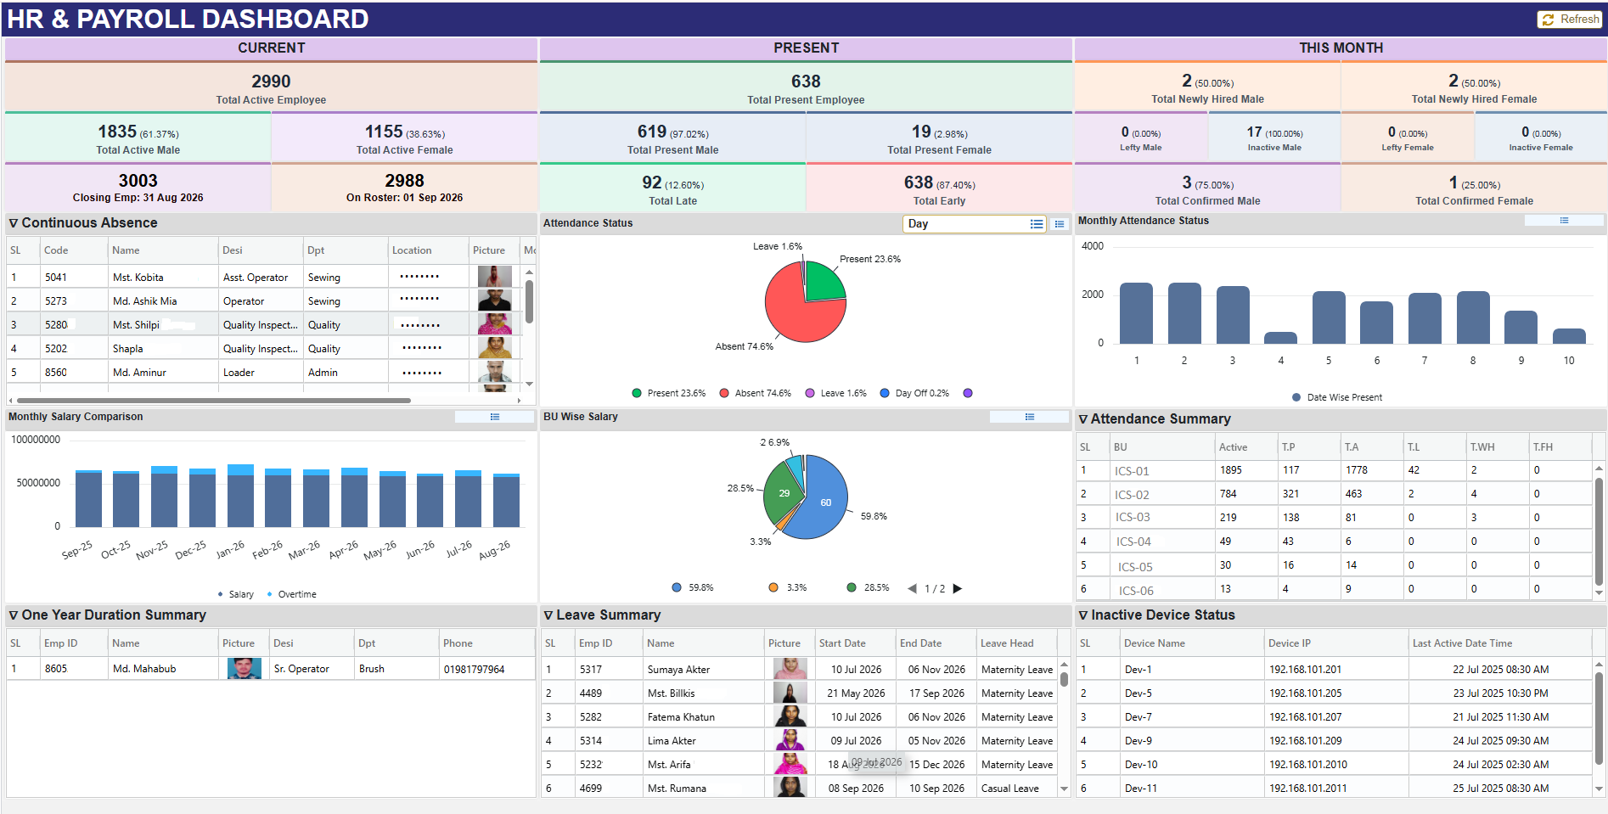This screenshot has width=1608, height=814.
Task: Click down arrow of Leave Summary scrollbar
Action: 1064,789
